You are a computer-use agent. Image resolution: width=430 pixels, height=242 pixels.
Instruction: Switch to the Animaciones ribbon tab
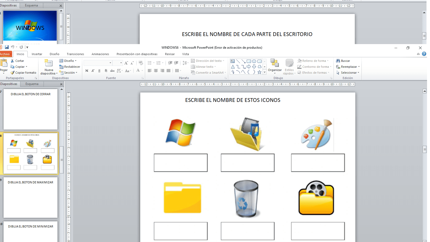(x=100, y=54)
